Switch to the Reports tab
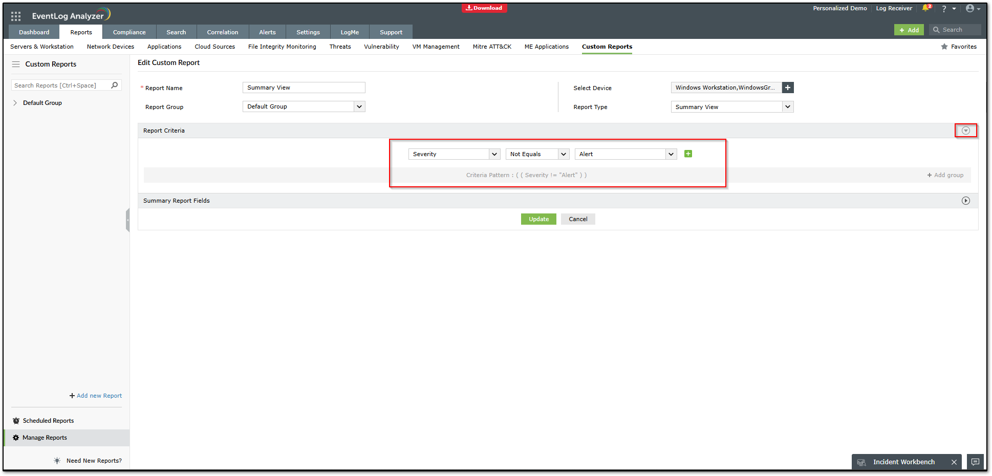992x476 pixels. [x=81, y=32]
